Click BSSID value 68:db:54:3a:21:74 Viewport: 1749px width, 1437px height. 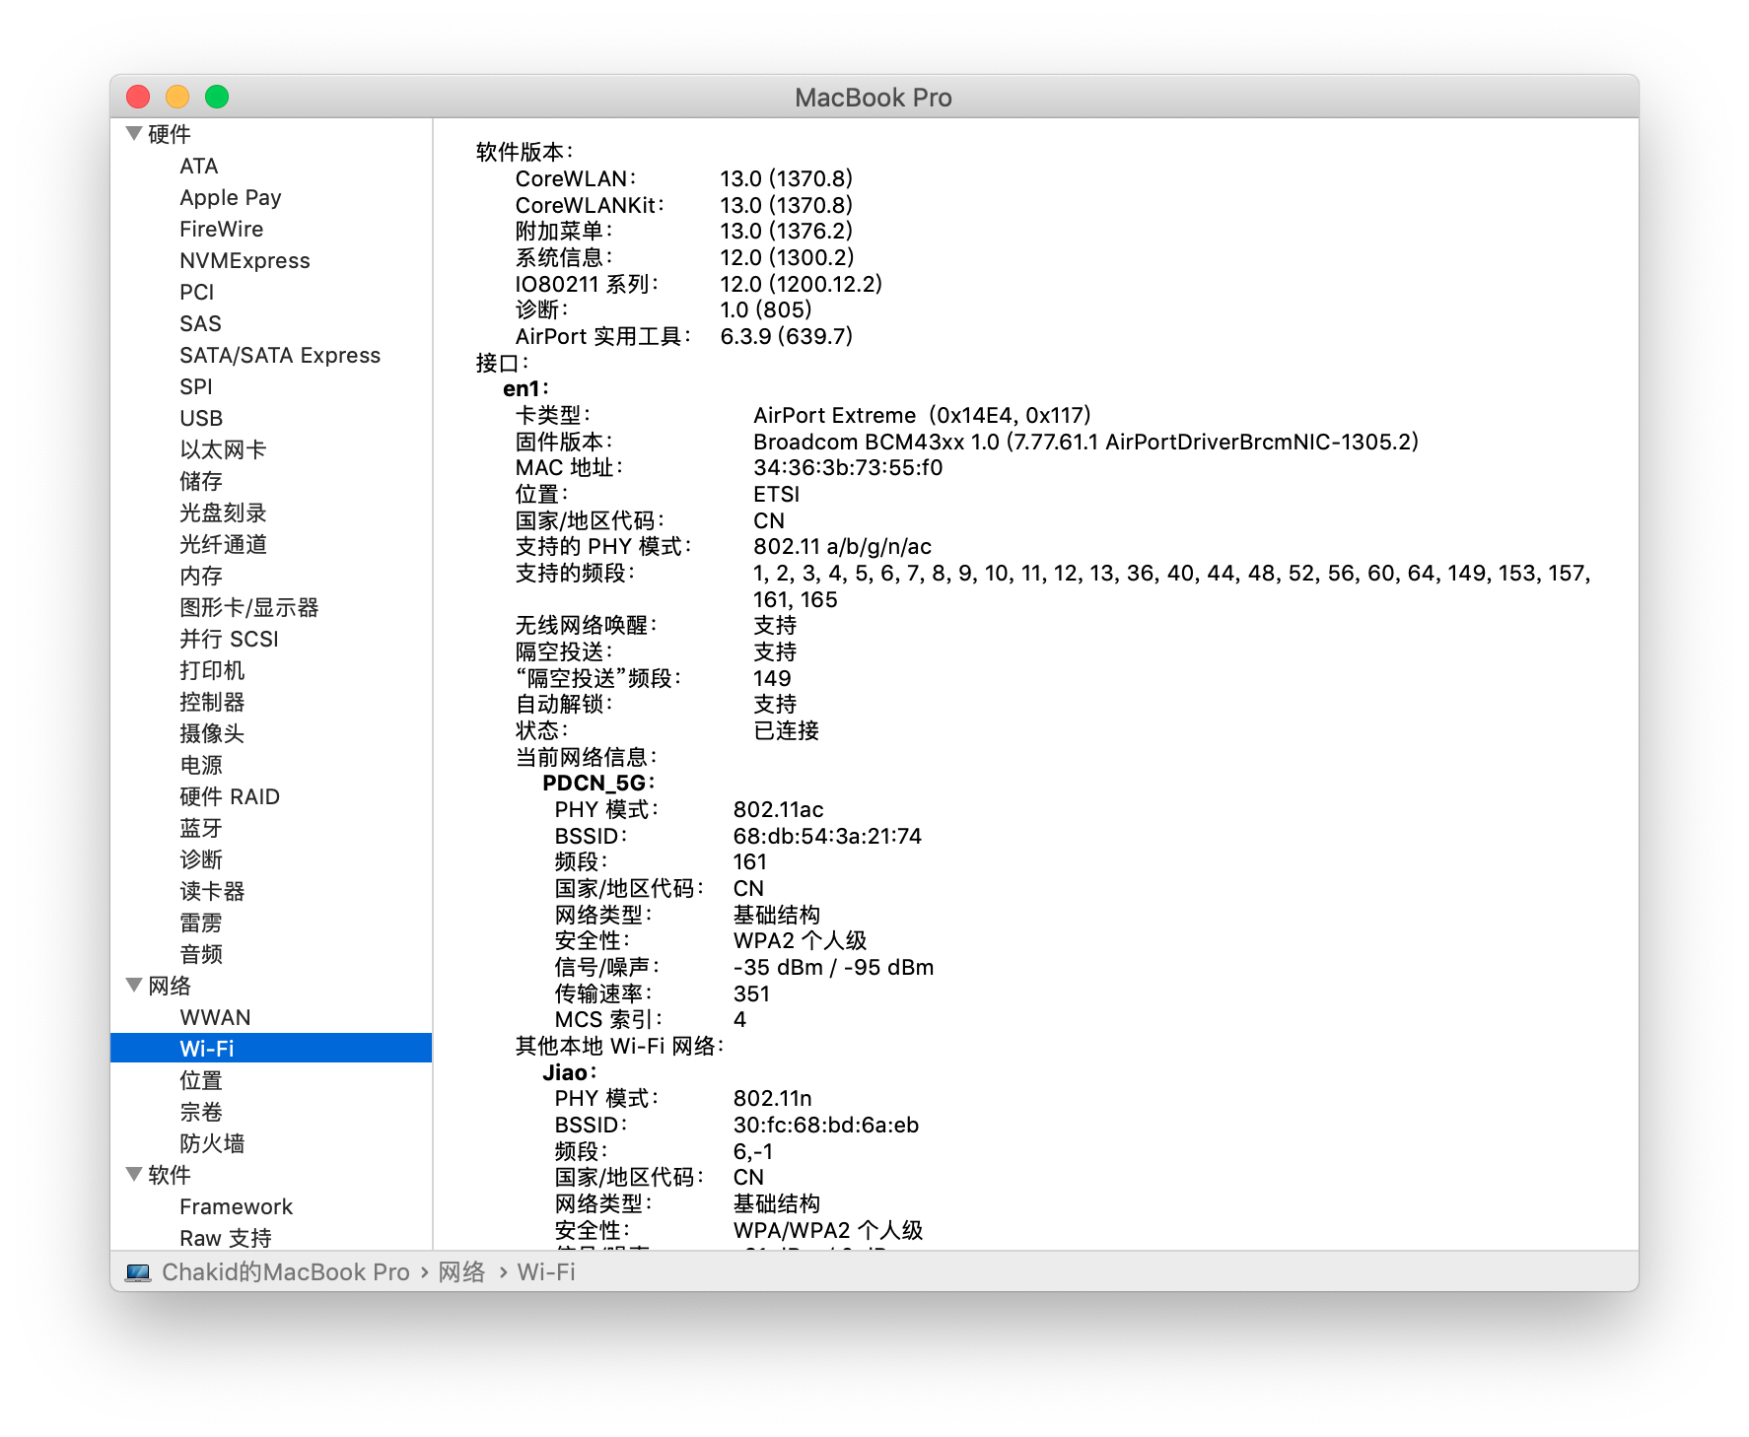pyautogui.click(x=827, y=836)
